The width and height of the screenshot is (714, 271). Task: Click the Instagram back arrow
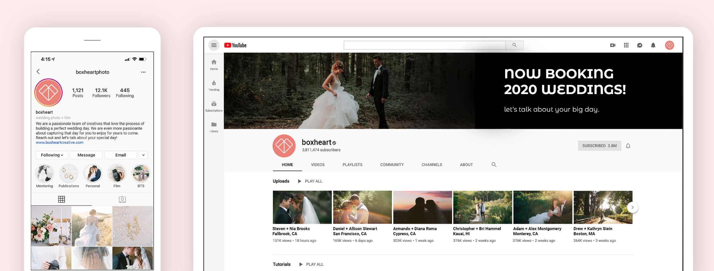(38, 72)
